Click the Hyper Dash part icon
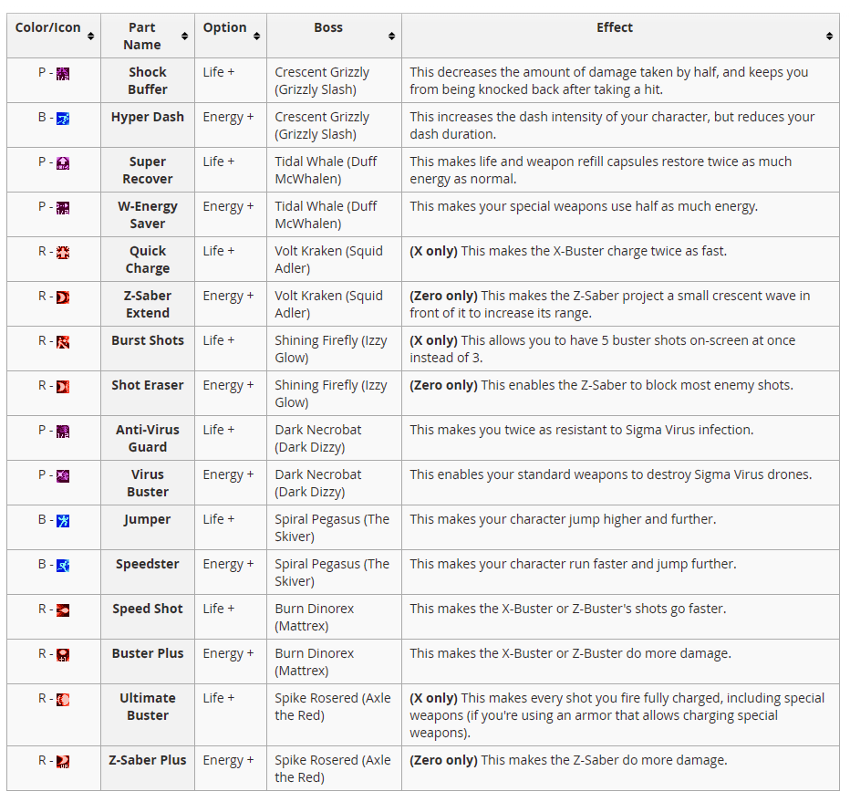Screen dimensions: 850x802 [63, 118]
